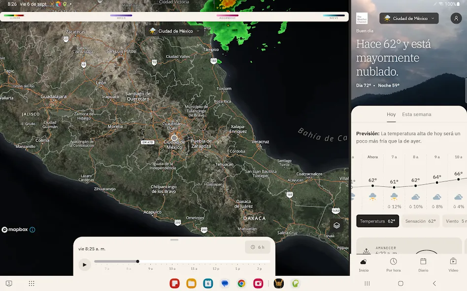Open the user profile icon
467x291 pixels.
456,18
